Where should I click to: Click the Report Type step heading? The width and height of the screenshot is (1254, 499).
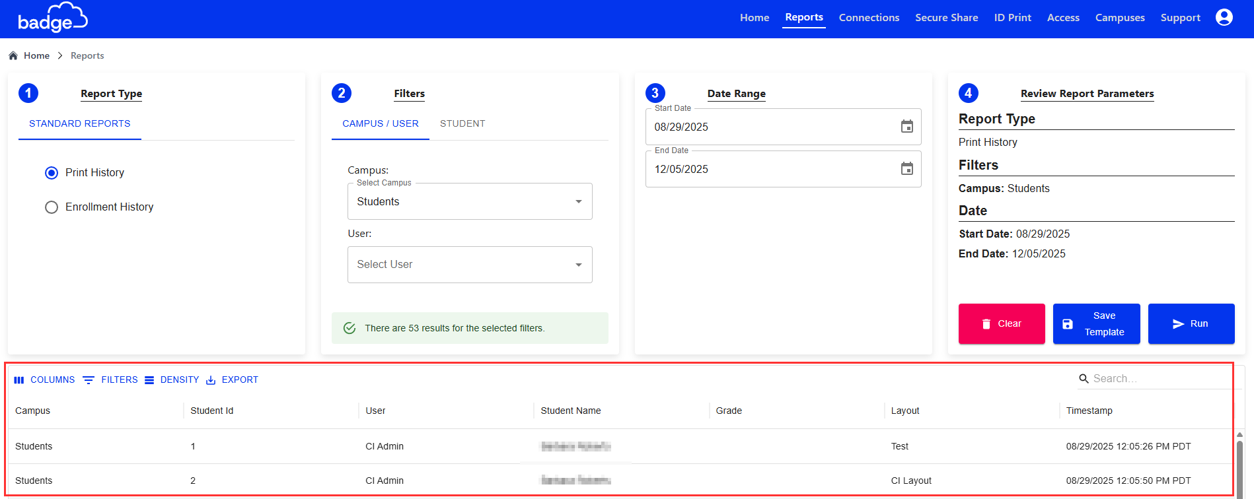[111, 94]
